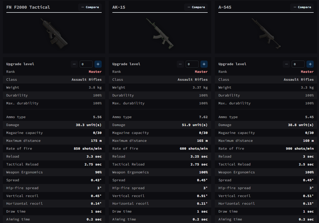Viewport: 319px width, 223px height.
Task: Click AK-15 ammo type 7.62
Action: [x=203, y=117]
